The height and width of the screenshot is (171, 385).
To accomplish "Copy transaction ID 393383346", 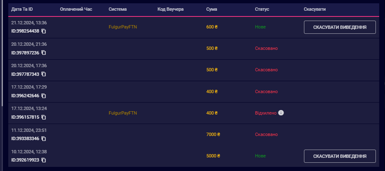I will pyautogui.click(x=43, y=138).
